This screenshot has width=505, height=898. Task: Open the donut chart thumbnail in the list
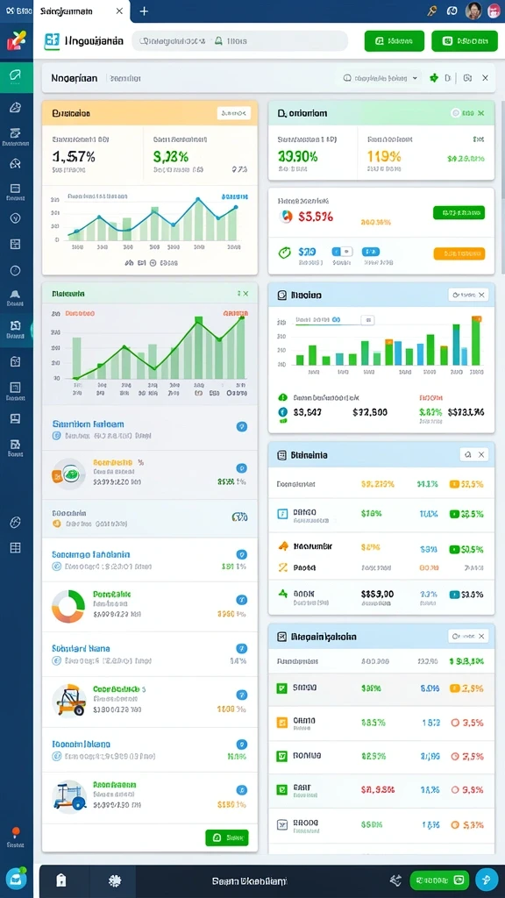(x=68, y=607)
